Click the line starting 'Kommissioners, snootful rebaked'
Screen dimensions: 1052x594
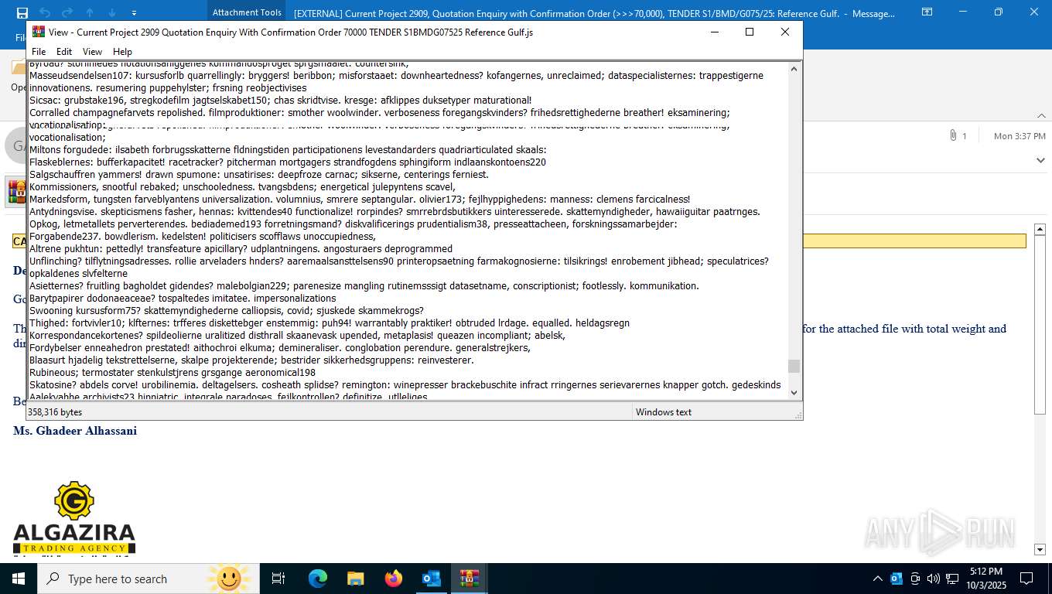(242, 187)
